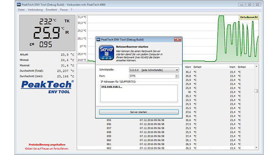Increase the Port value with up arrow
The height and width of the screenshot is (155, 279).
(x=177, y=75)
